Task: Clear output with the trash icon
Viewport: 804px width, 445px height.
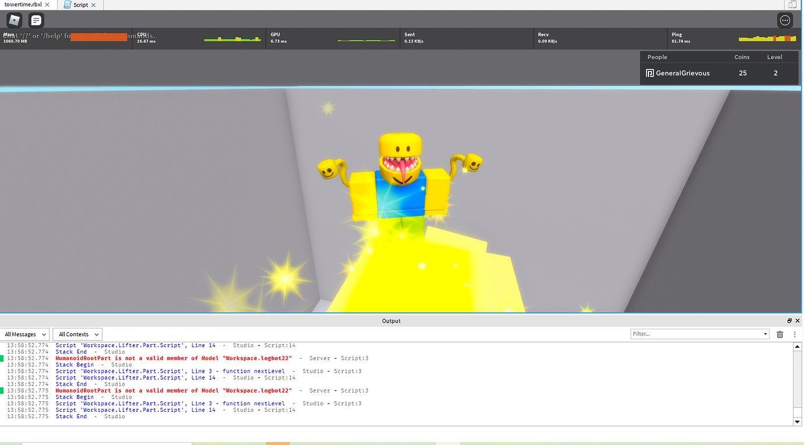Action: pyautogui.click(x=780, y=334)
